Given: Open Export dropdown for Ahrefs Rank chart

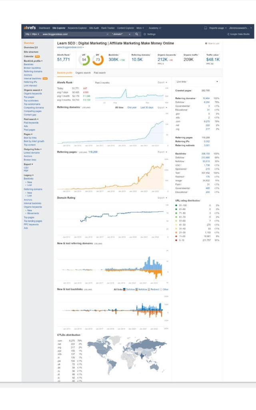Looking at the screenshot, I should point(162,82).
